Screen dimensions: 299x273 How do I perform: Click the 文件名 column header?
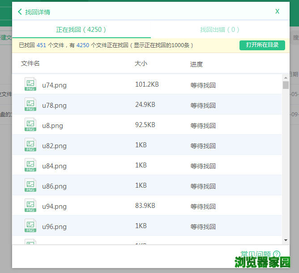[30, 64]
